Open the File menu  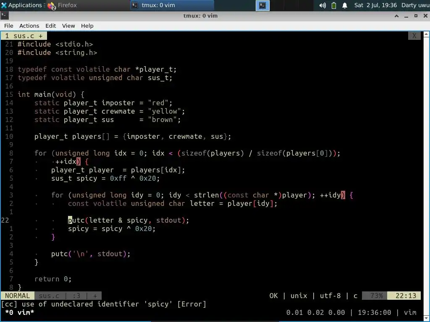8,26
